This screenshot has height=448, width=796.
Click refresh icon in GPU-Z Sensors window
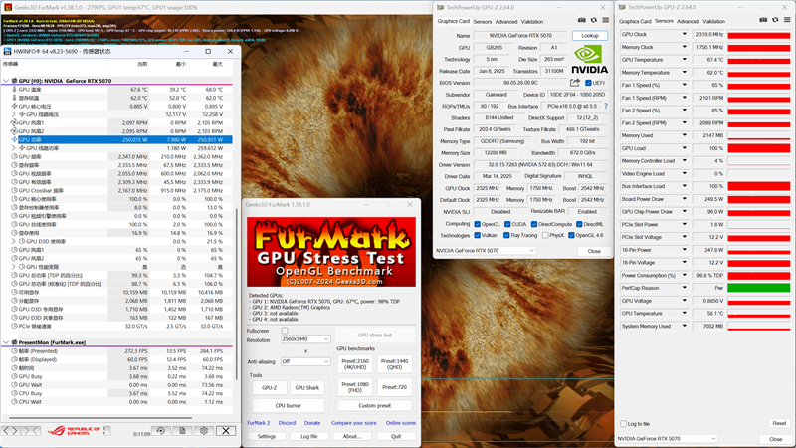pyautogui.click(x=775, y=20)
